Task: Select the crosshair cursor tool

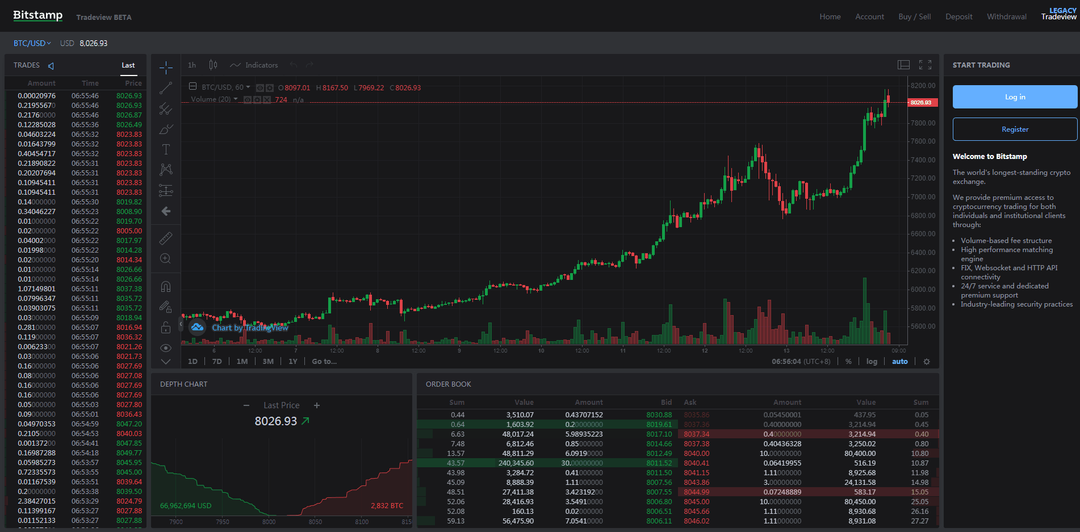Action: click(166, 68)
